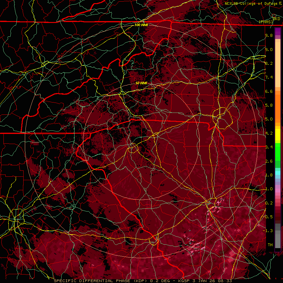Click the 3.4 scale value
Image resolution: width=283 pixels, height=283 pixels.
[x=269, y=147]
